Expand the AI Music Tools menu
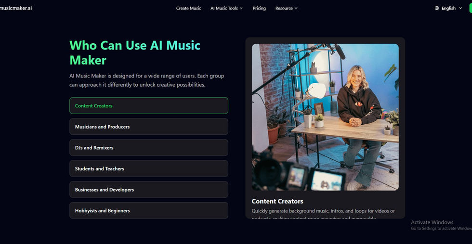 pyautogui.click(x=227, y=8)
